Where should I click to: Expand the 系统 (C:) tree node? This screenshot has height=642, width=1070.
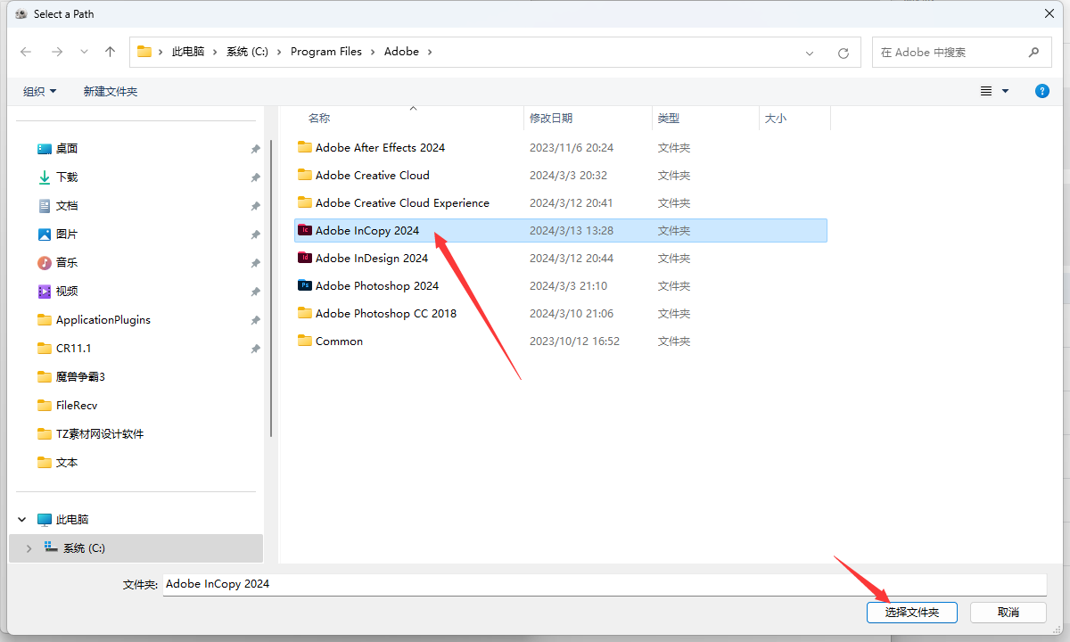29,548
